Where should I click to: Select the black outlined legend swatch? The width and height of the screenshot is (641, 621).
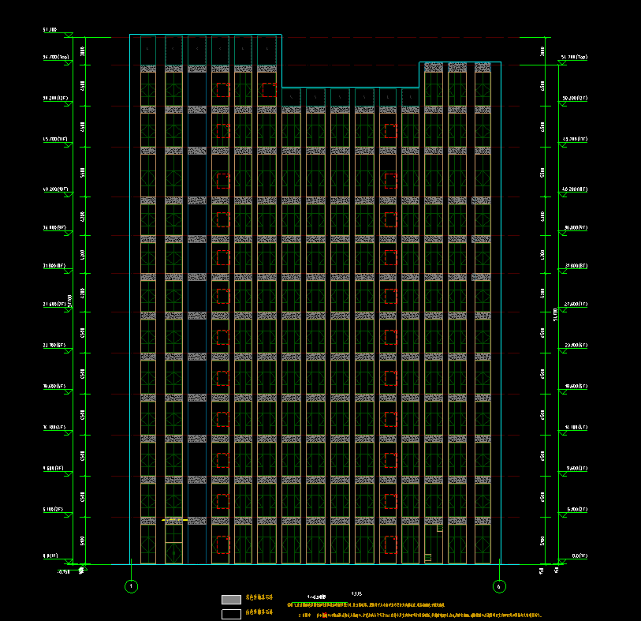pyautogui.click(x=231, y=614)
